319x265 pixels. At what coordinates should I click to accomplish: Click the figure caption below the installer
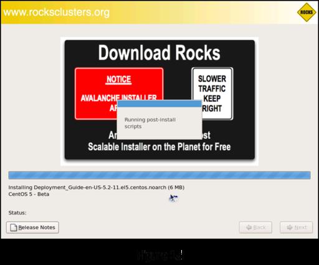point(160,255)
